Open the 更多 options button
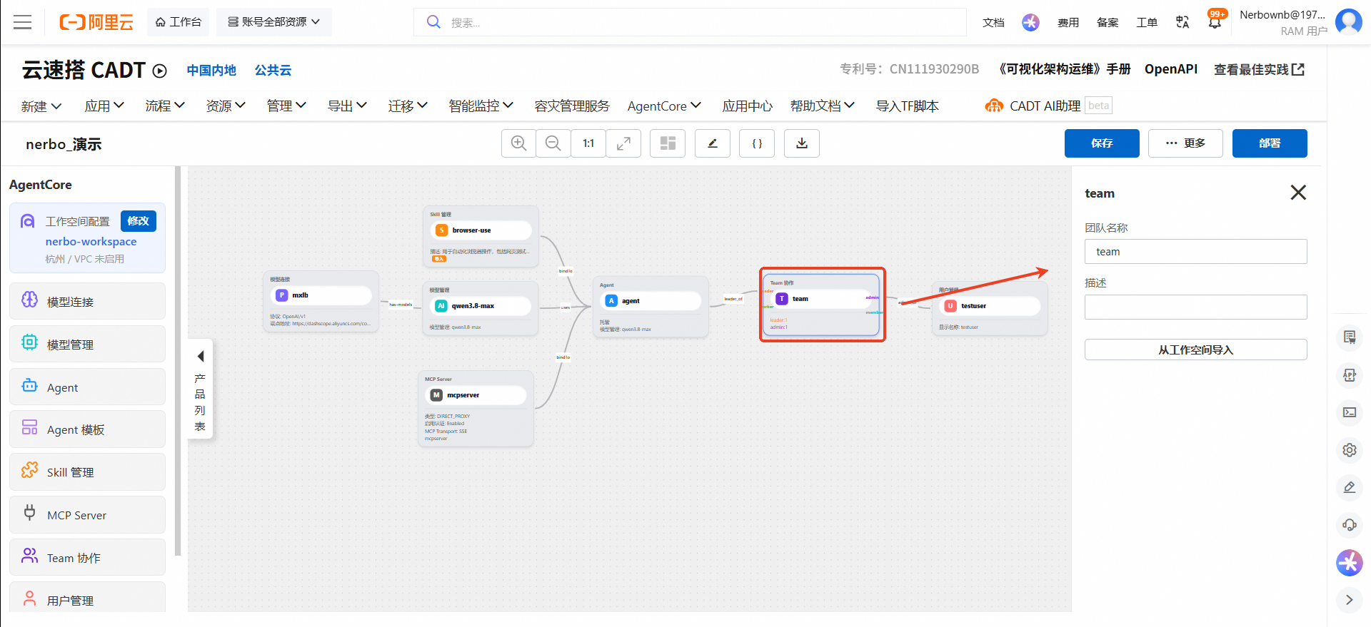The width and height of the screenshot is (1371, 627). coord(1185,143)
